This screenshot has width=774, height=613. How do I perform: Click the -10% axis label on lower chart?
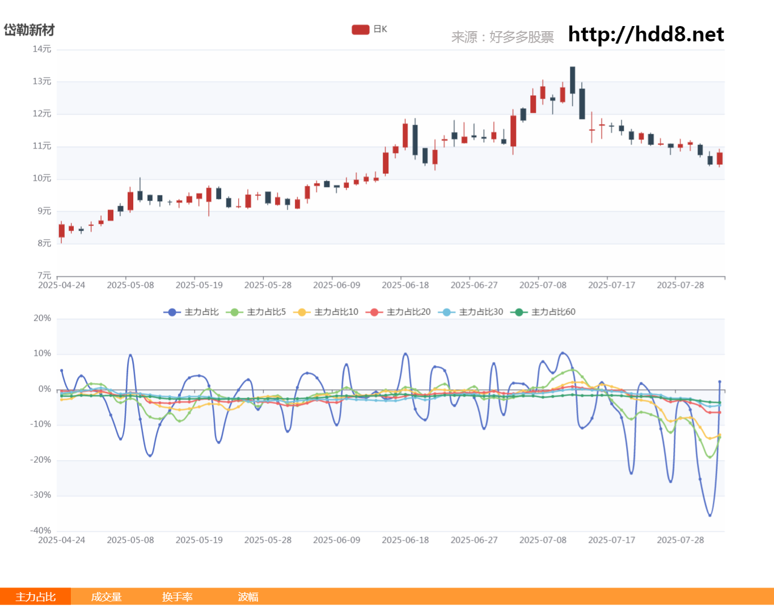pyautogui.click(x=41, y=424)
